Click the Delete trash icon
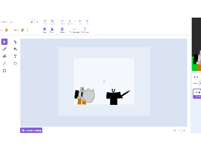 (x=62, y=30)
